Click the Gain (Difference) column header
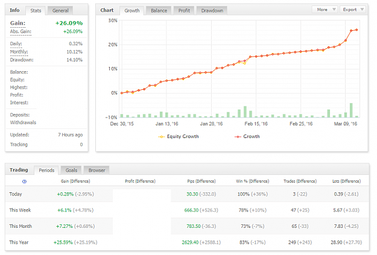 click(75, 181)
